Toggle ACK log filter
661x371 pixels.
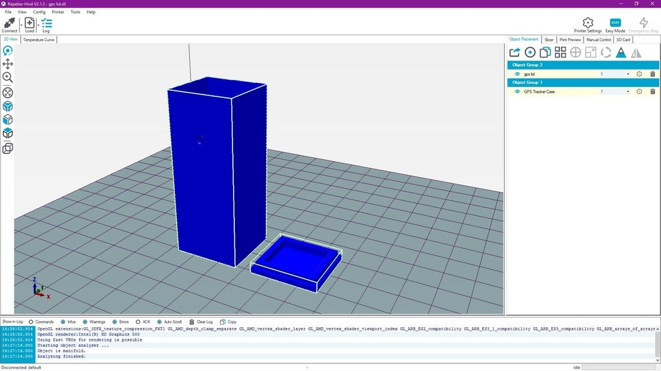pos(137,321)
